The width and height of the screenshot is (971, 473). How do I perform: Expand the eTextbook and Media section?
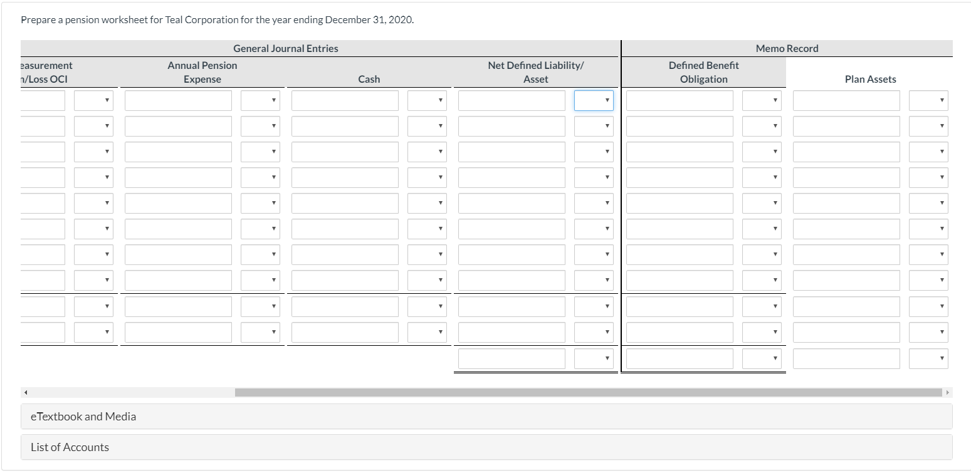coord(83,416)
